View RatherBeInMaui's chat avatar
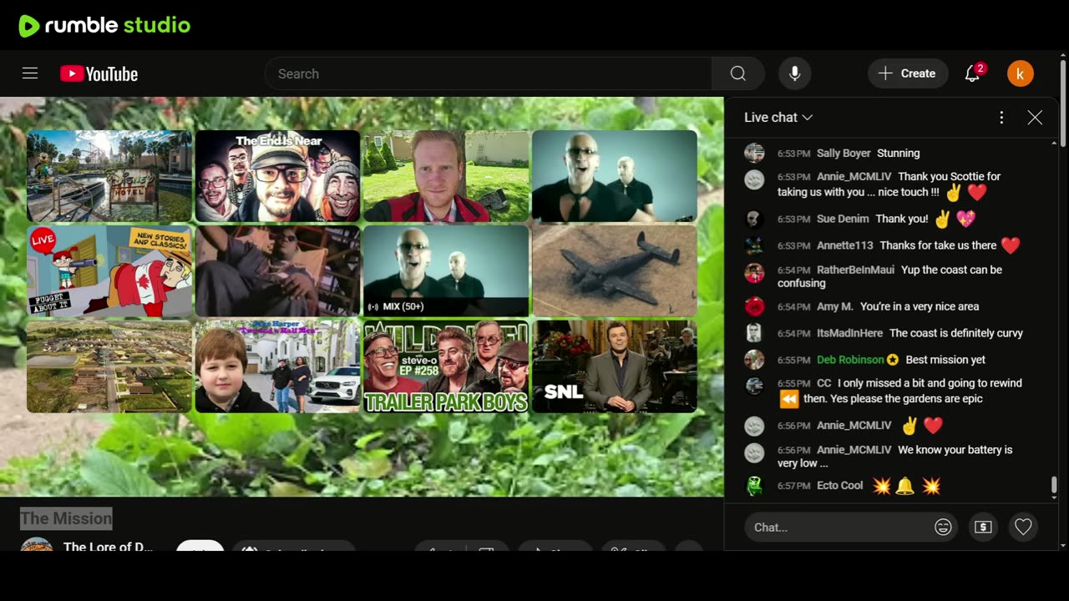Image resolution: width=1069 pixels, height=601 pixels. point(754,272)
